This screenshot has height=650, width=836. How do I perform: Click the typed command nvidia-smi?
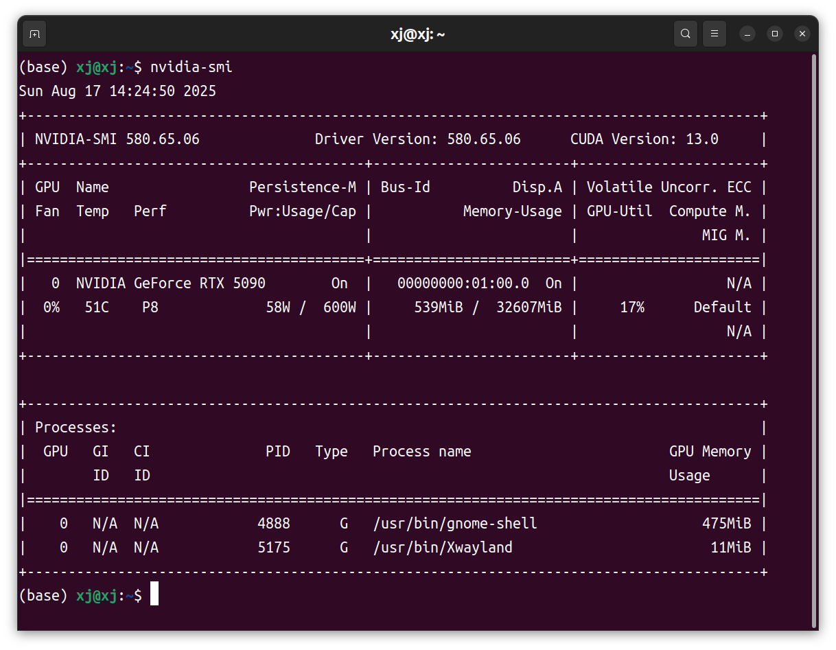pos(191,67)
